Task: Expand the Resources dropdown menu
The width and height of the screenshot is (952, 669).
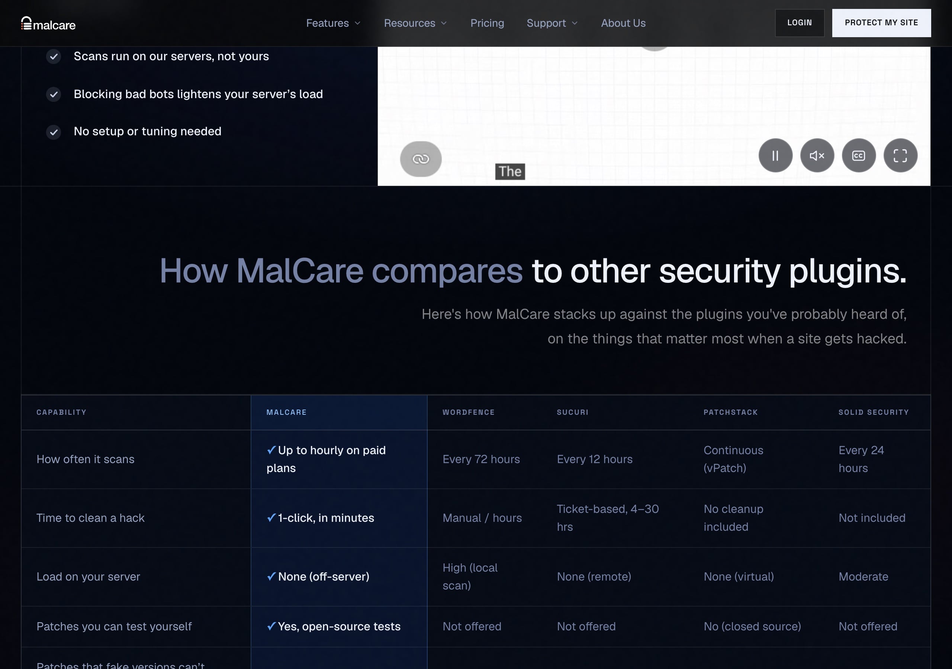Action: (x=415, y=23)
